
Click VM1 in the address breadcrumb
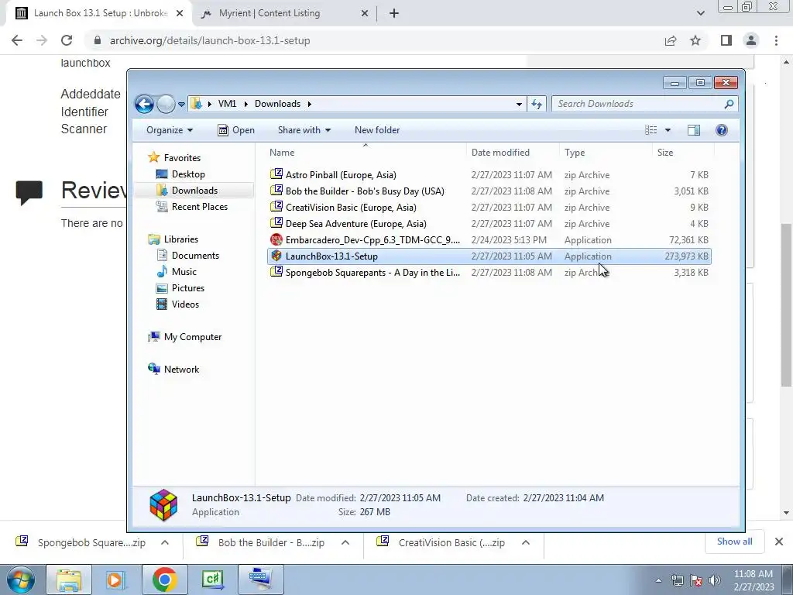(227, 104)
